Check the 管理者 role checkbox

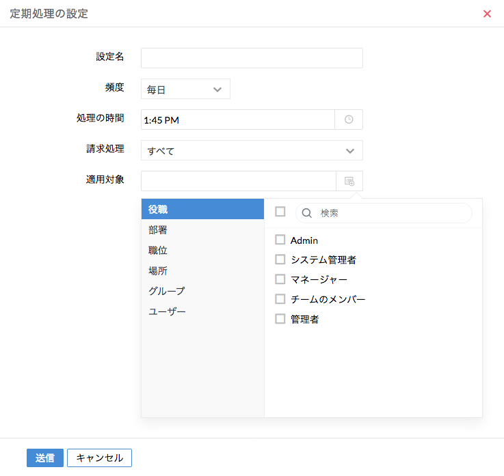[280, 319]
